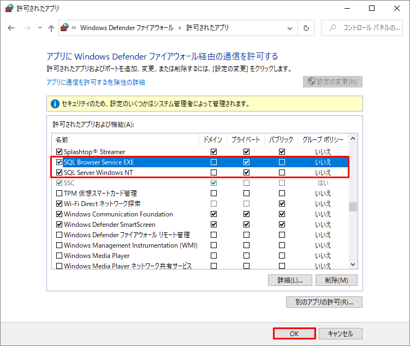Image resolution: width=410 pixels, height=346 pixels.
Task: Expand the address bar history dropdown
Action: click(290, 28)
